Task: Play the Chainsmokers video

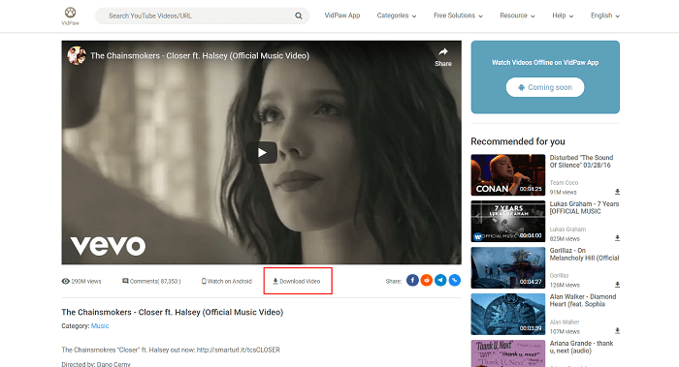Action: point(262,153)
